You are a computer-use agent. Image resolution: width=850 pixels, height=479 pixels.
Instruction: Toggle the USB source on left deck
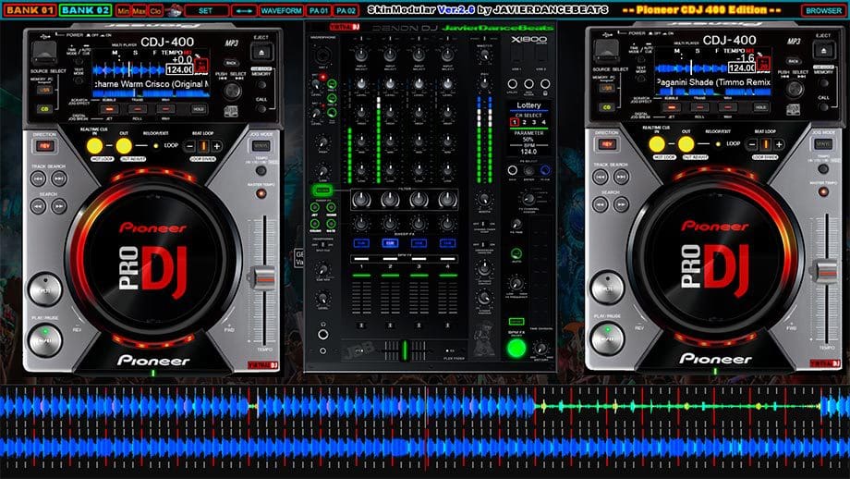pyautogui.click(x=44, y=90)
